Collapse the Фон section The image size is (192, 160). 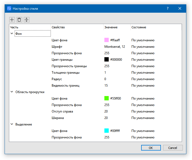12,33
